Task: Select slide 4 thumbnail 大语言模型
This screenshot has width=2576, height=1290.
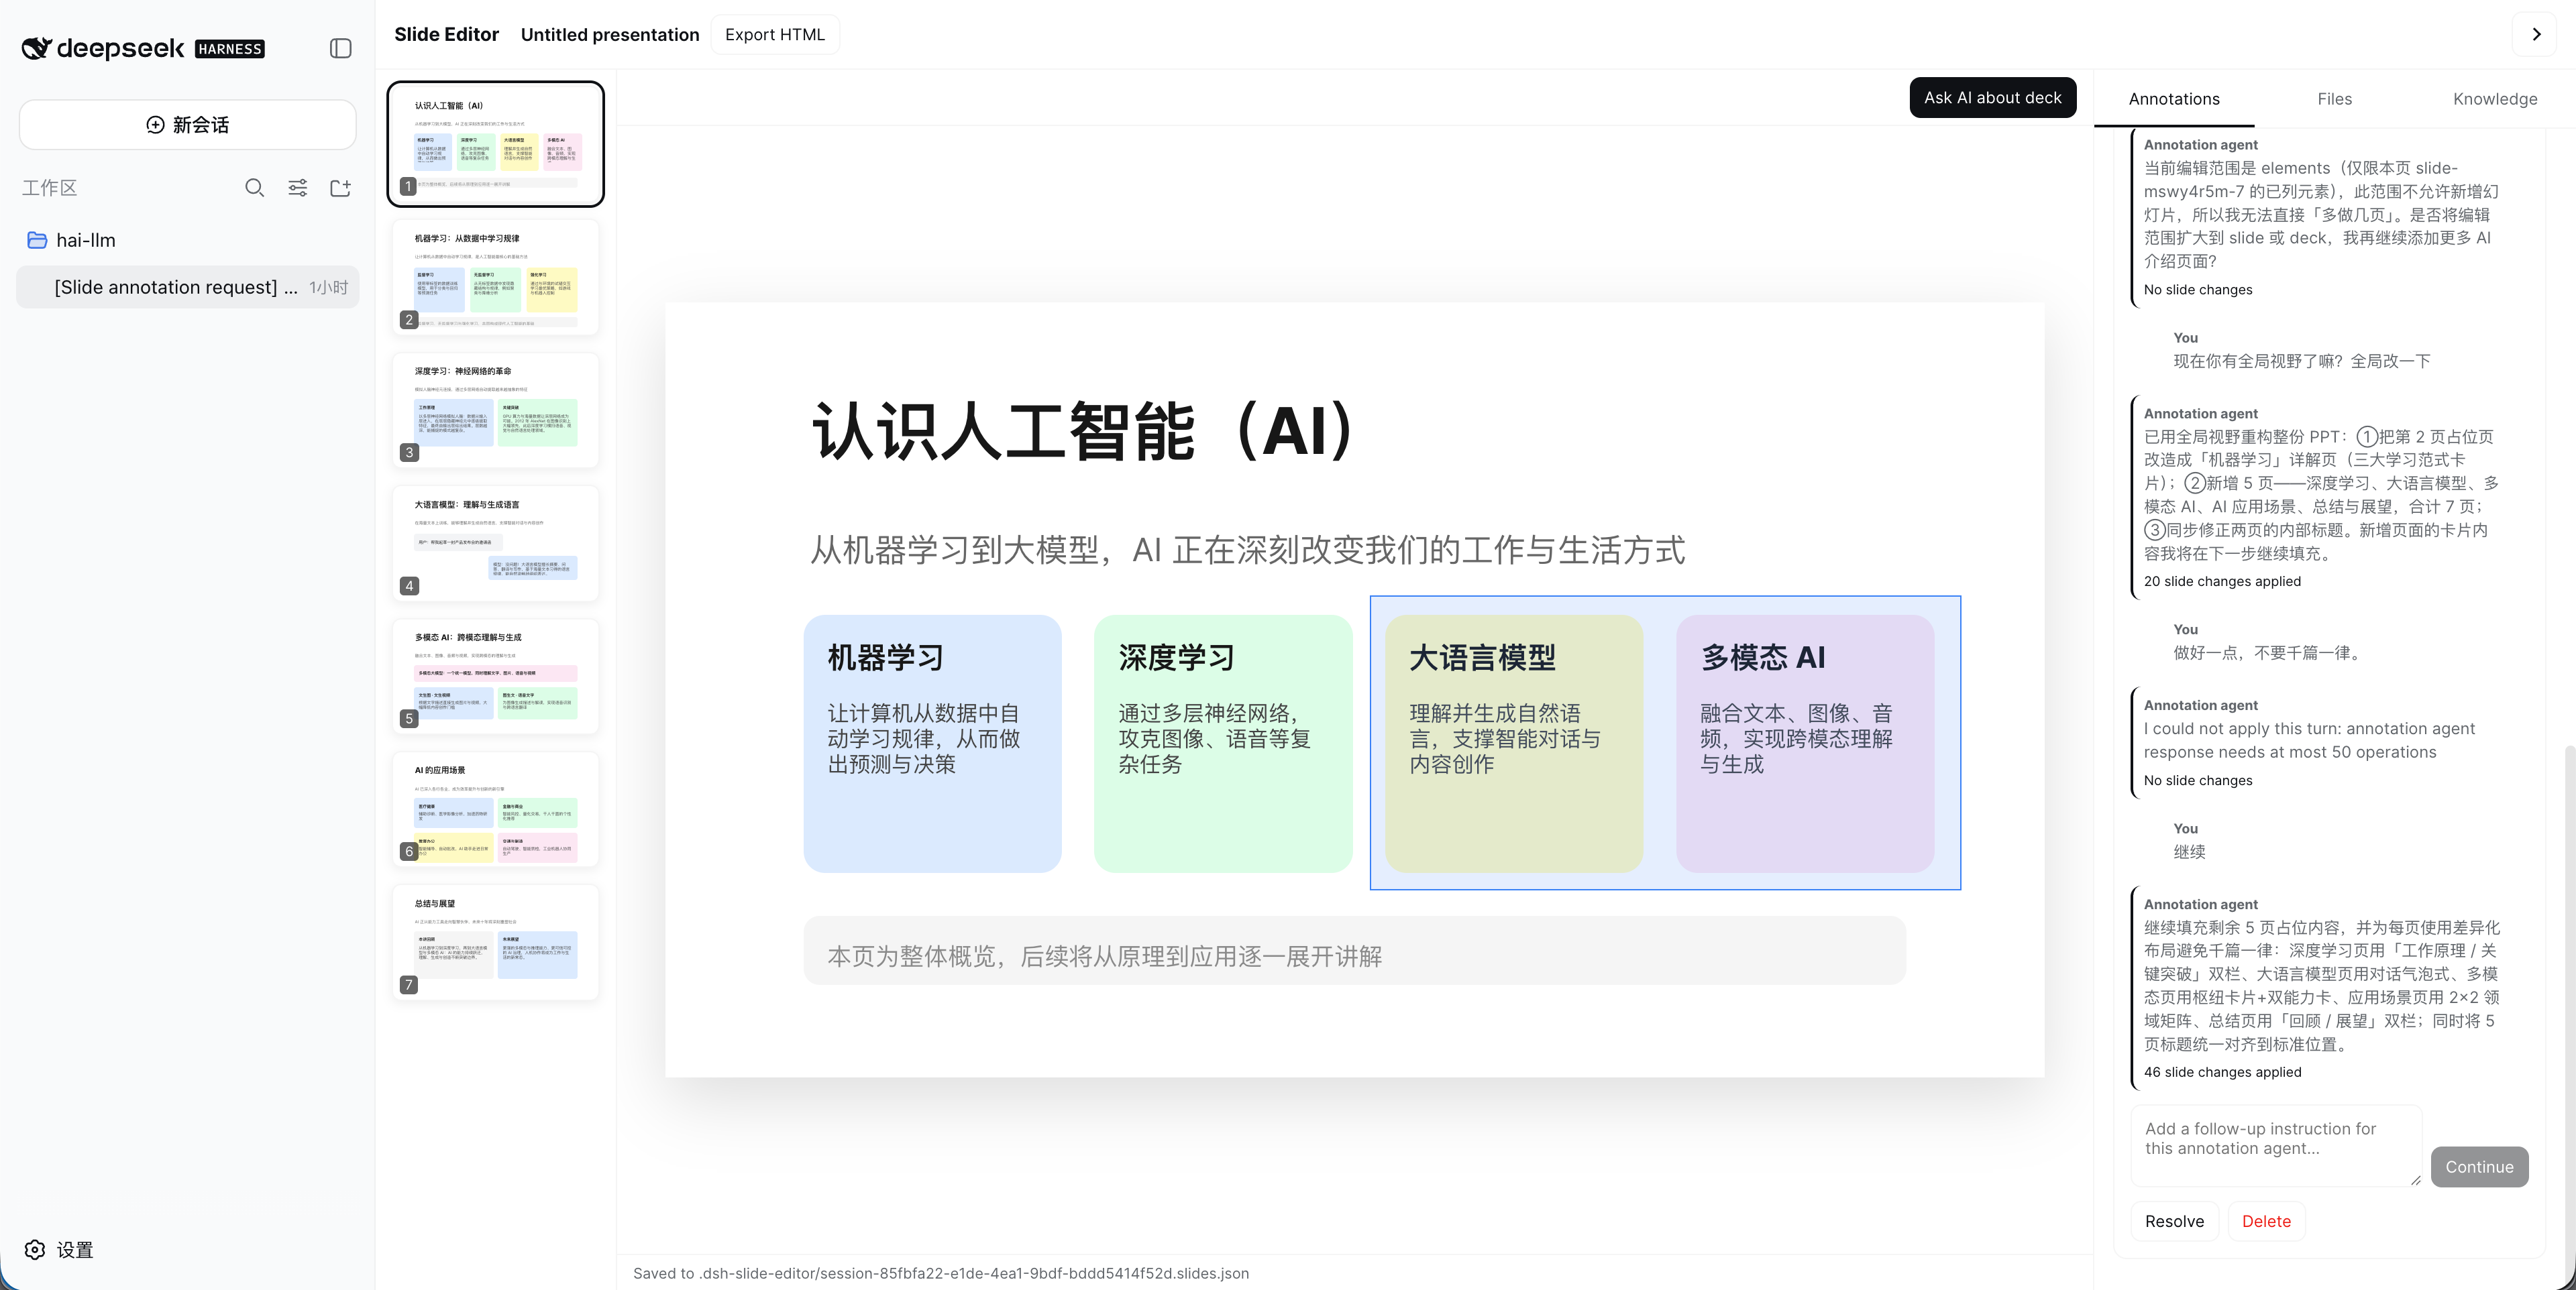Action: pyautogui.click(x=496, y=542)
